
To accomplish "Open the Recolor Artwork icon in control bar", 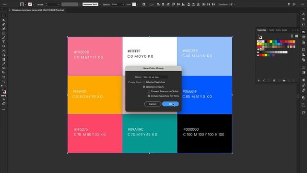I will coord(144,4).
